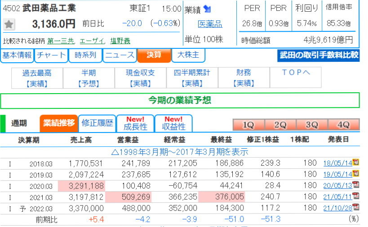This screenshot has width=368, height=227.
Task: Click the 前期比 -51.0 value
Action: pyautogui.click(x=234, y=219)
